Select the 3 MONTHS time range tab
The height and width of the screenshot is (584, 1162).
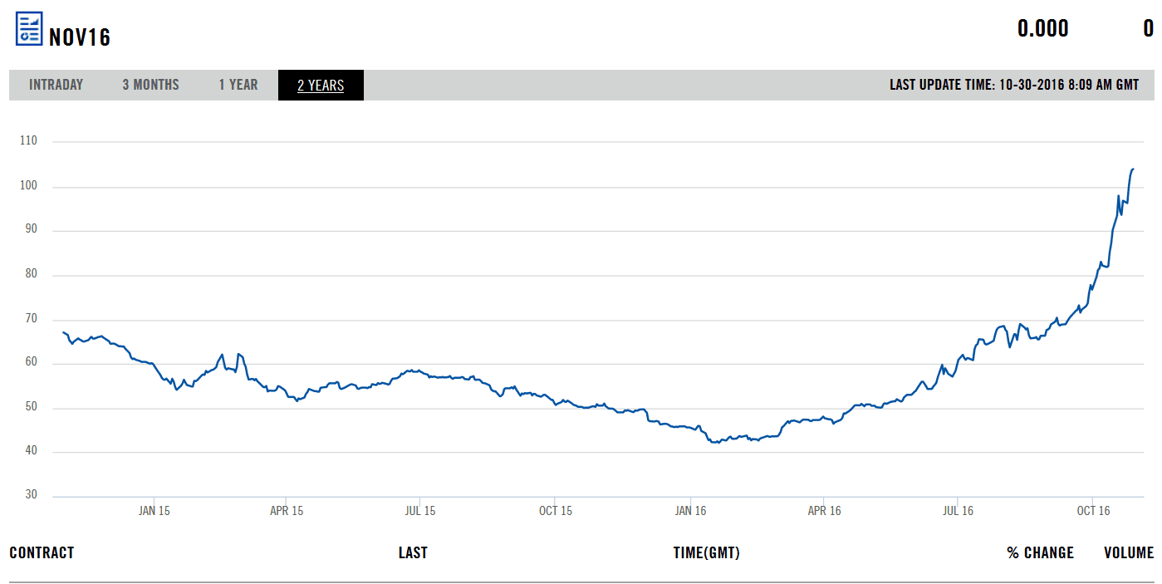150,85
